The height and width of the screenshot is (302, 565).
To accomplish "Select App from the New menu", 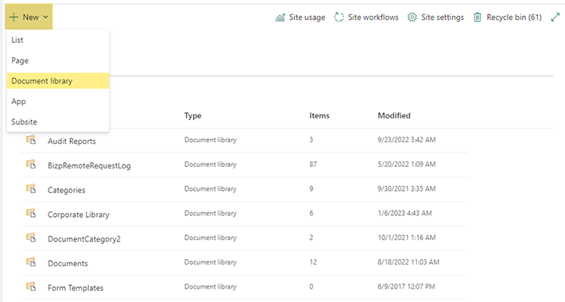I will [58, 101].
